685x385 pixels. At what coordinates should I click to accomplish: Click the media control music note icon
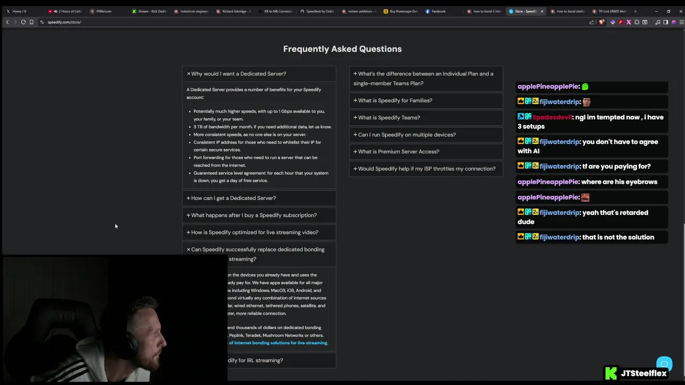click(x=658, y=22)
